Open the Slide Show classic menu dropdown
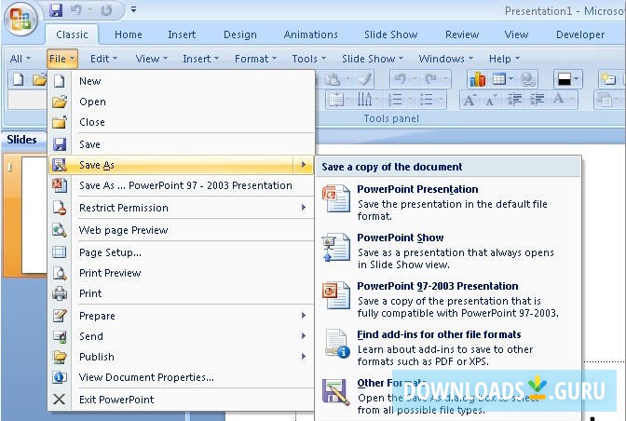 pyautogui.click(x=373, y=59)
